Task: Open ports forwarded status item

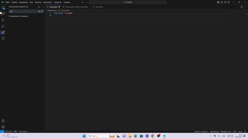Action: point(15,131)
